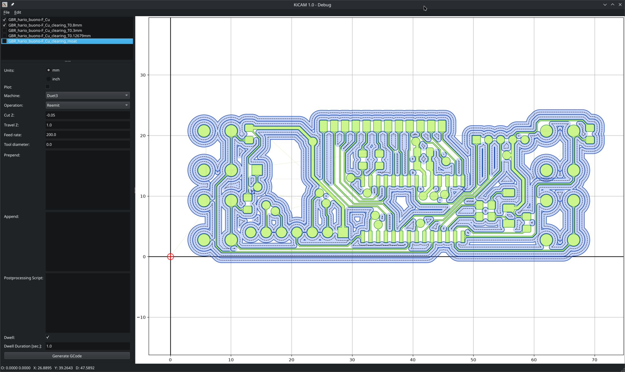Viewport: 625px width, 372px height.
Task: Click the splitter handle below the layer list
Action: [x=68, y=61]
